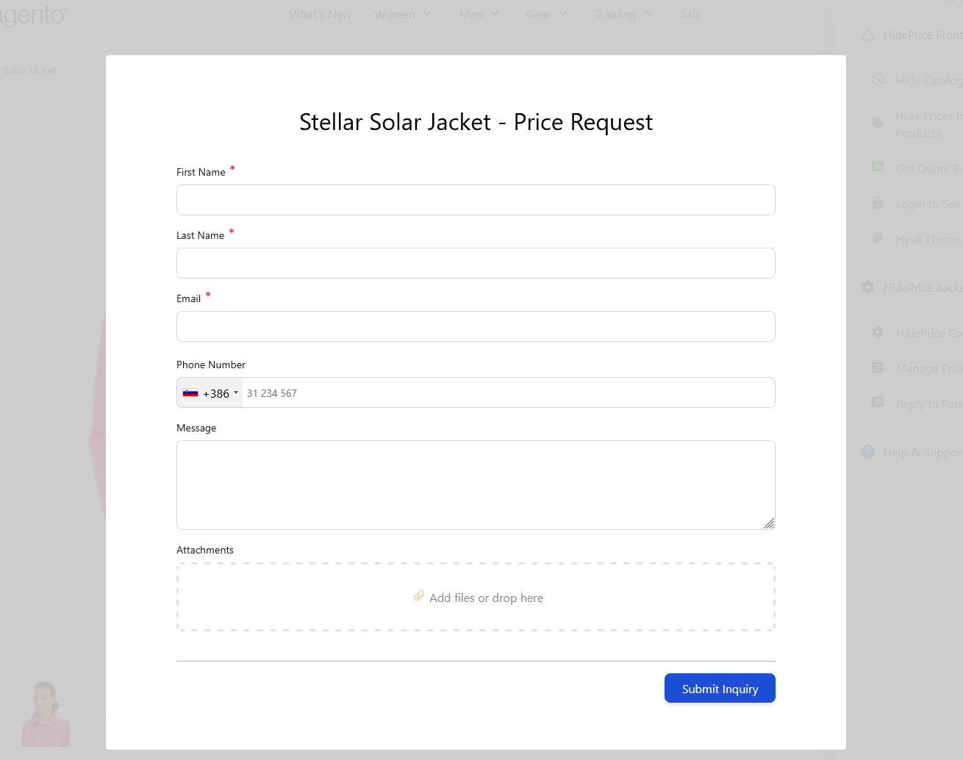Click the First Name input field

(x=476, y=199)
